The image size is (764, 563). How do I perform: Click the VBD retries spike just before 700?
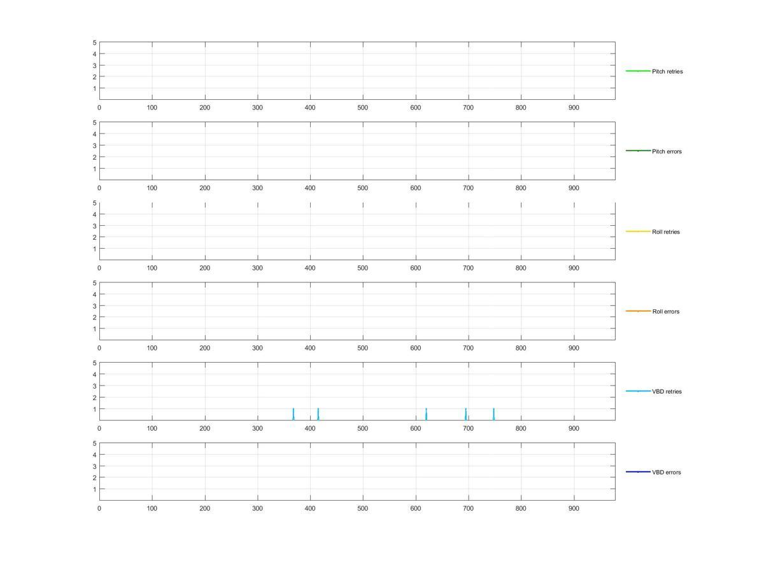[466, 414]
